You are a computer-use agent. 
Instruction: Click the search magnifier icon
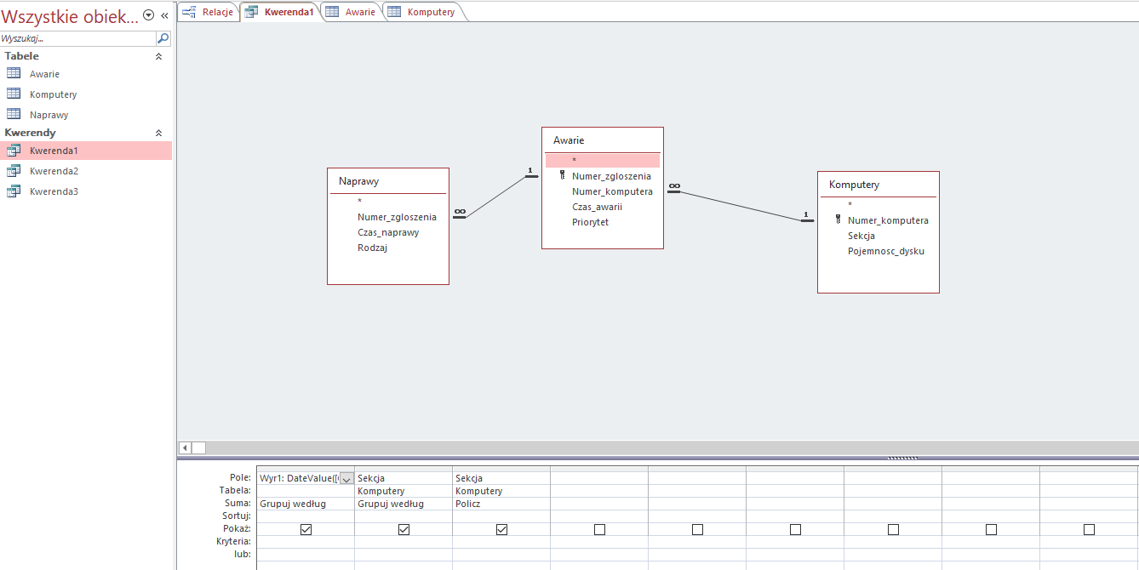[x=163, y=38]
